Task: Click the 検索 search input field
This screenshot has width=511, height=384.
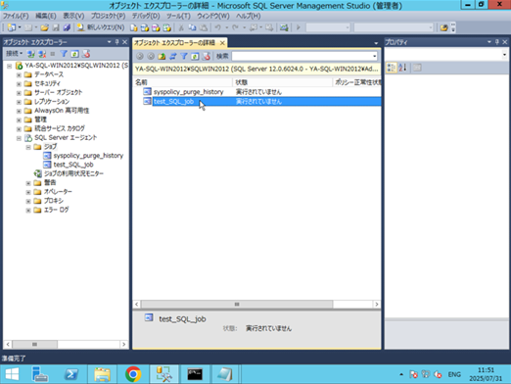Action: pyautogui.click(x=302, y=56)
